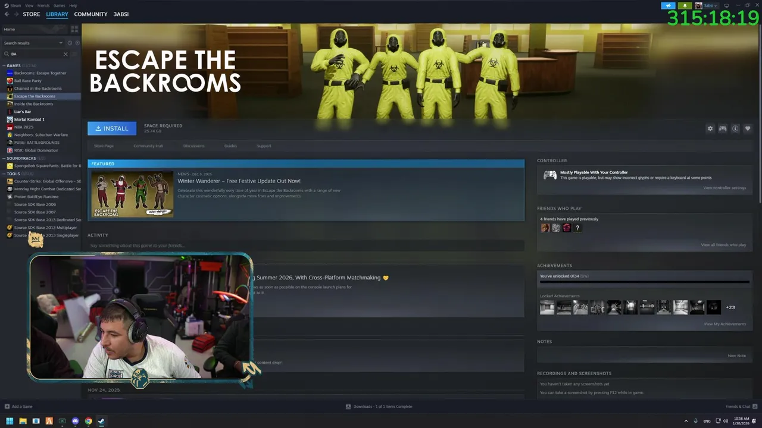
Task: Select Liar's Bar in library
Action: [23, 112]
